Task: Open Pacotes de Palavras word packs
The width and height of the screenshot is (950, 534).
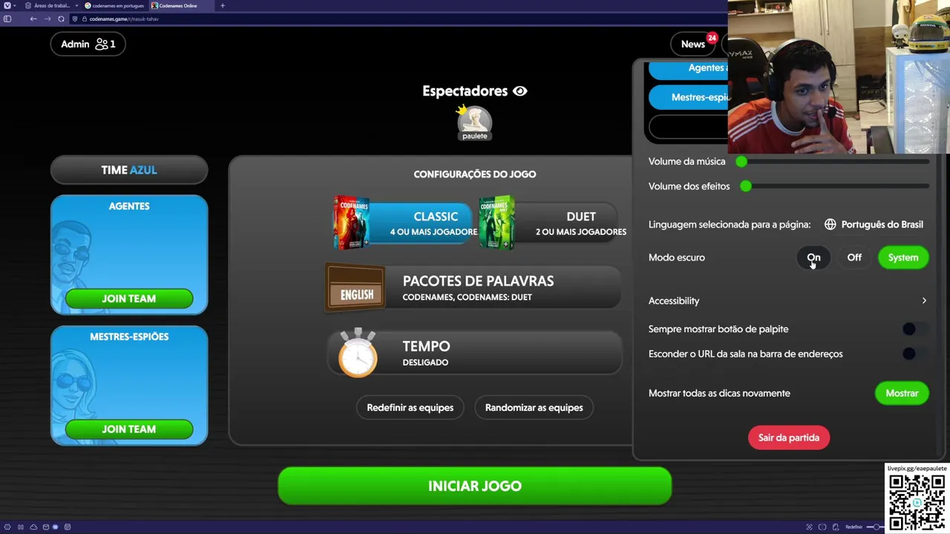Action: point(474,287)
